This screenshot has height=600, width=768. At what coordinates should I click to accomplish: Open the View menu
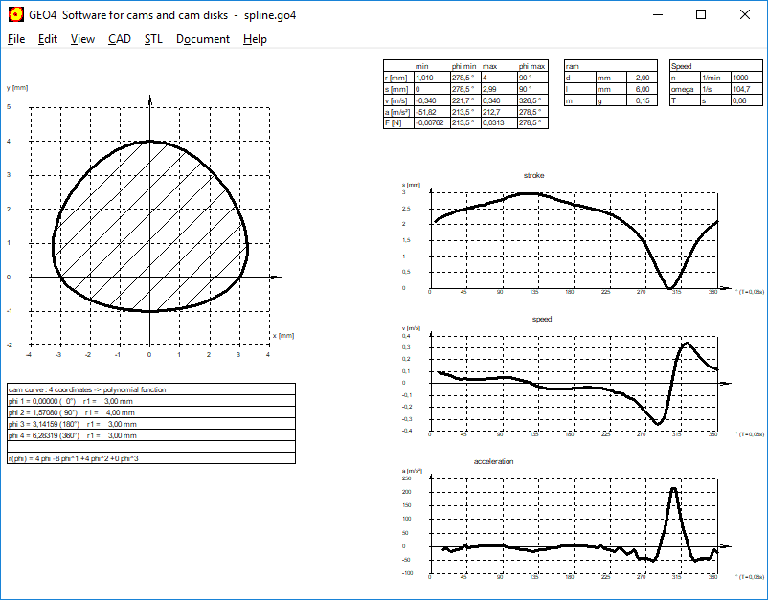pyautogui.click(x=82, y=39)
